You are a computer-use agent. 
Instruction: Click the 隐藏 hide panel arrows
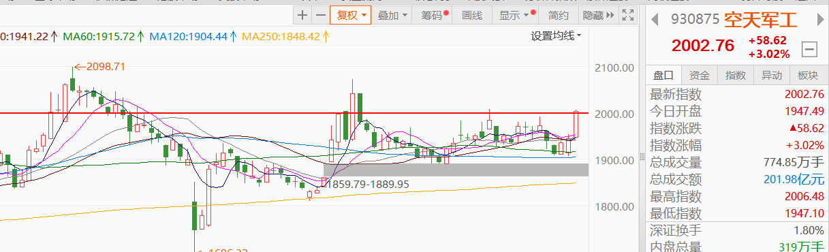(598, 15)
